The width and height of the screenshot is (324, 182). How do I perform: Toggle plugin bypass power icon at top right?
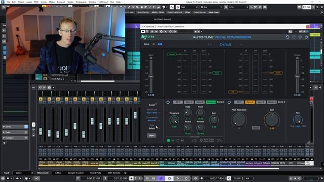pos(306,37)
